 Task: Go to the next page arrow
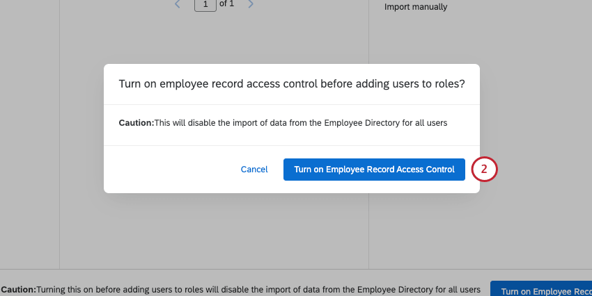pyautogui.click(x=251, y=4)
